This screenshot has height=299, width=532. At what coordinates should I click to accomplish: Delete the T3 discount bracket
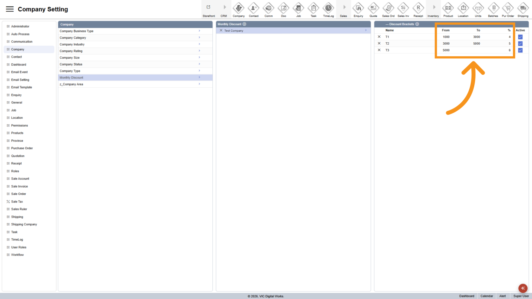pos(379,50)
